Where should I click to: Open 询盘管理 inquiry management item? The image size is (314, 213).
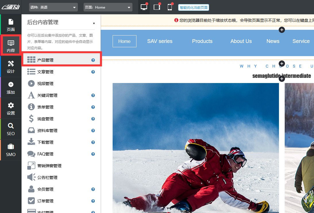pyautogui.click(x=45, y=119)
